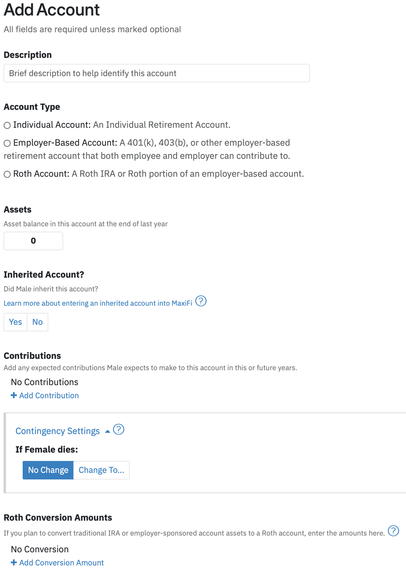Click plus icon for Add Contribution
The width and height of the screenshot is (406, 572).
[x=14, y=395]
